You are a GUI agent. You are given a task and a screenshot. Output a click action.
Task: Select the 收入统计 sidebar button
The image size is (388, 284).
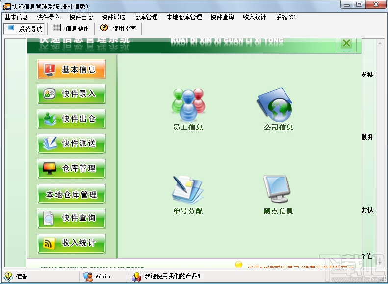tap(72, 243)
